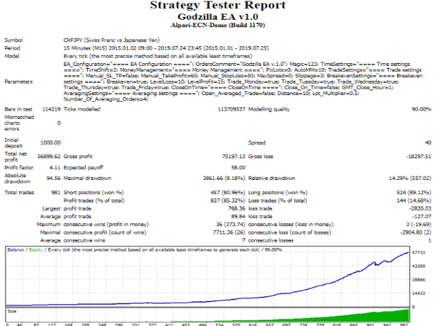Click consecutive losses value 3 (-19.69)
The width and height of the screenshot is (435, 326).
(x=419, y=224)
